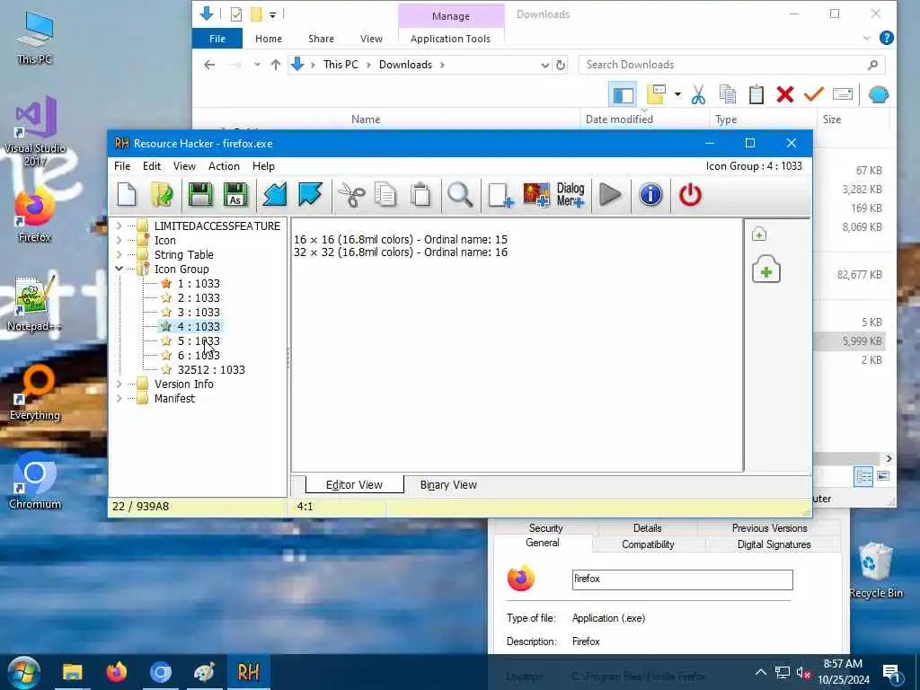Viewport: 920px width, 690px height.
Task: Click the small add icon image button
Action: 758,234
